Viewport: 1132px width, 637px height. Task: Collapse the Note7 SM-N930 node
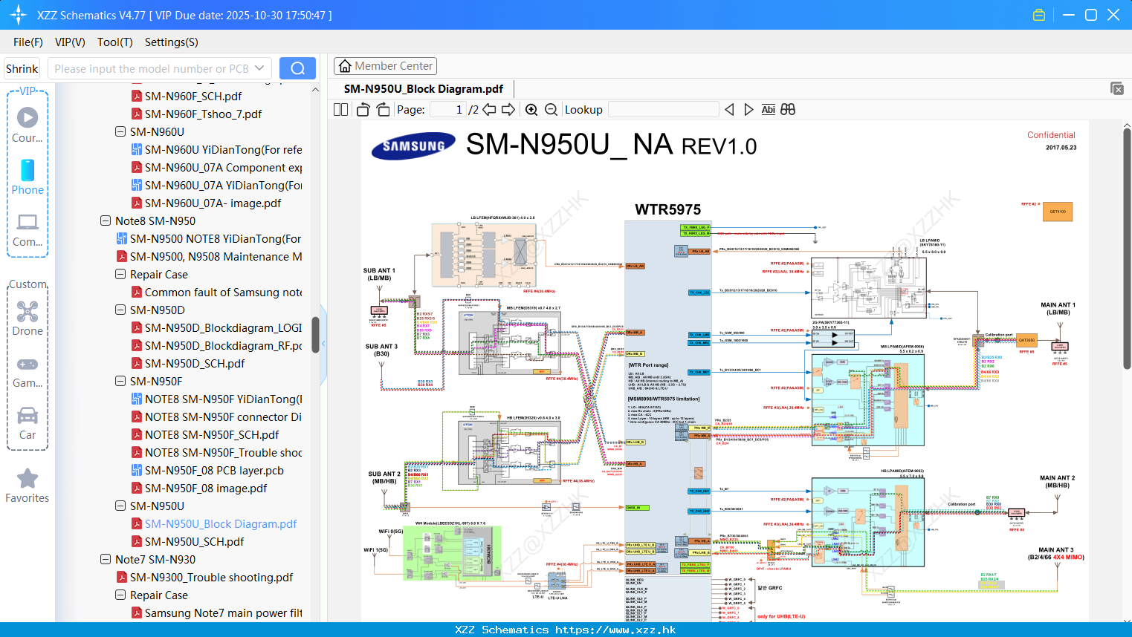pyautogui.click(x=106, y=559)
